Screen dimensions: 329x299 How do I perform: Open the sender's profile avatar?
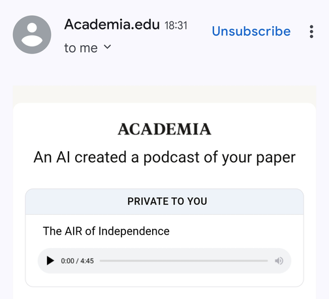[32, 35]
